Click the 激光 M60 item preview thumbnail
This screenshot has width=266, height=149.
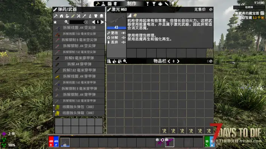[116, 21]
